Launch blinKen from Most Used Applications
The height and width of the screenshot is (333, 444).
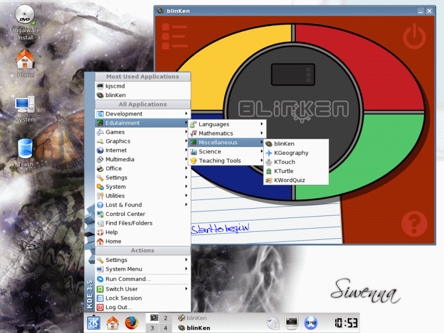[143, 95]
